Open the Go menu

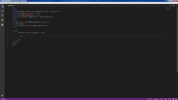tap(16, 3)
